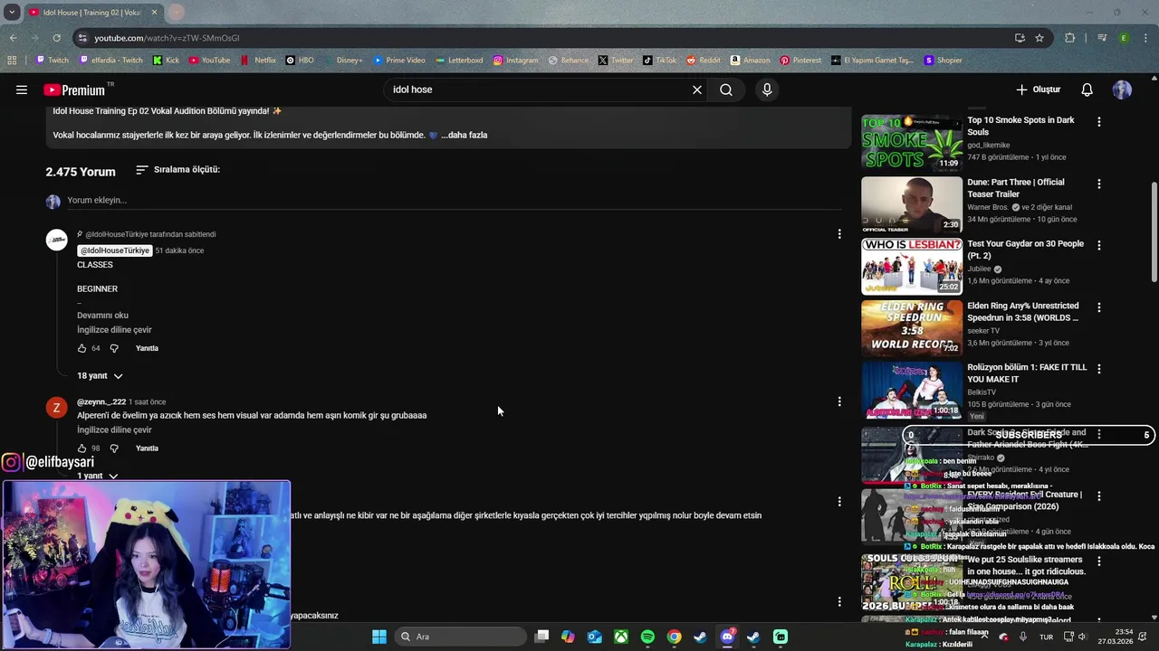Open the Shopier bookmark
The height and width of the screenshot is (651, 1159).
pyautogui.click(x=943, y=61)
